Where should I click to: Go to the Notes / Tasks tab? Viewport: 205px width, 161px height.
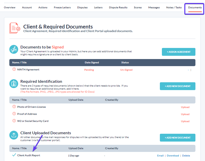coord(174,8)
